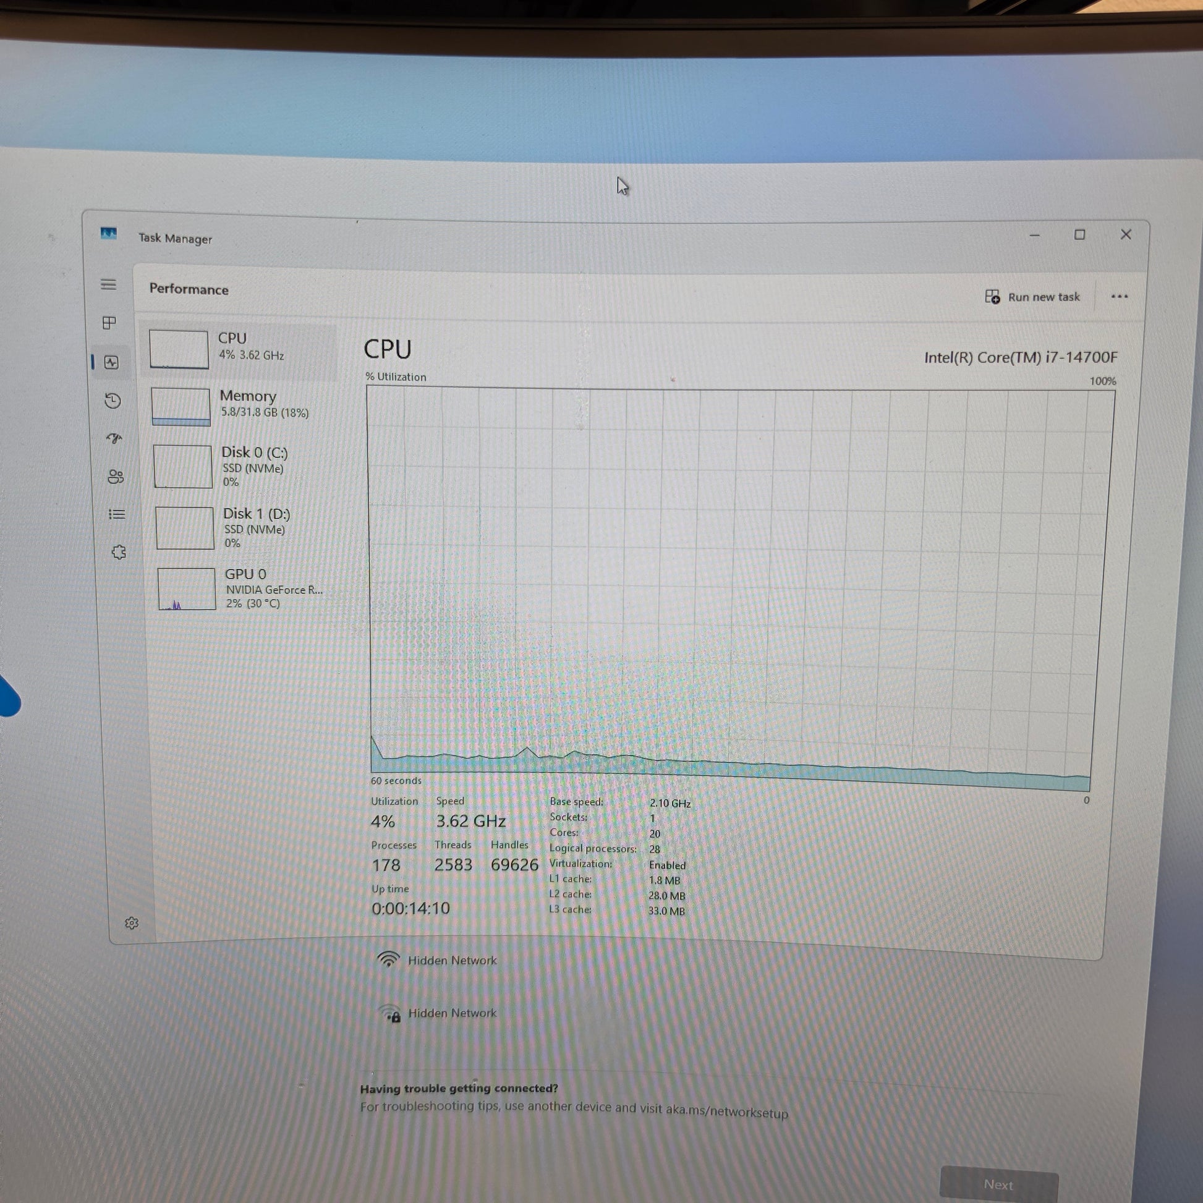Open the Processes page icon
1203x1203 pixels.
109,323
